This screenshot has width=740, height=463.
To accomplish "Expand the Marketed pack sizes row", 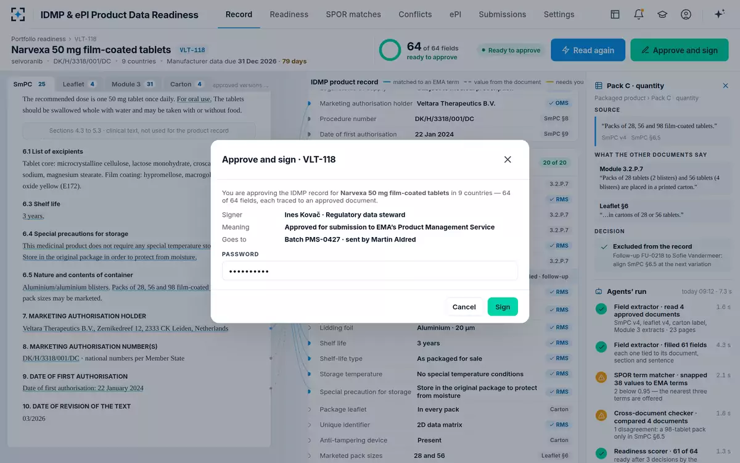I will point(311,456).
